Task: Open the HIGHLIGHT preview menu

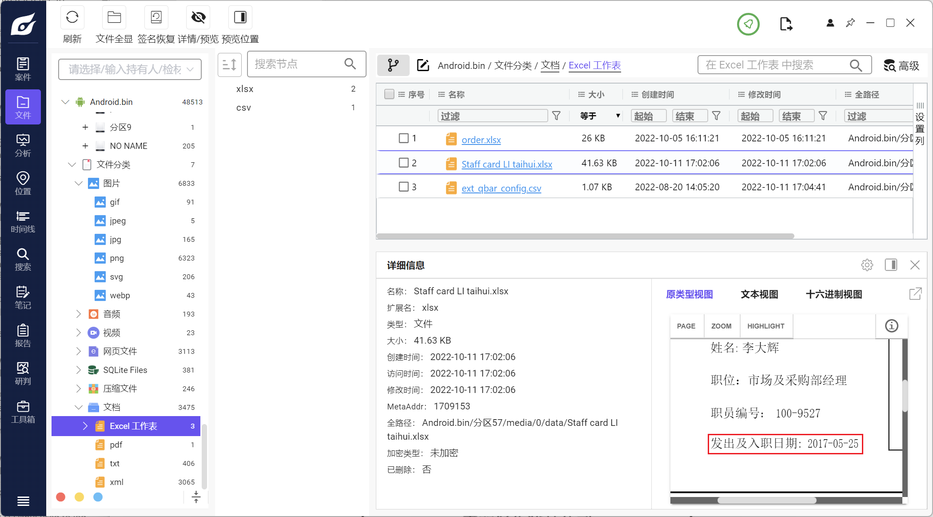Action: pyautogui.click(x=766, y=326)
